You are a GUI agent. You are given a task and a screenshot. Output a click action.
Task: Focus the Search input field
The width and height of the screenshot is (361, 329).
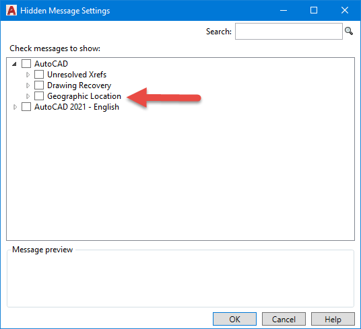289,31
